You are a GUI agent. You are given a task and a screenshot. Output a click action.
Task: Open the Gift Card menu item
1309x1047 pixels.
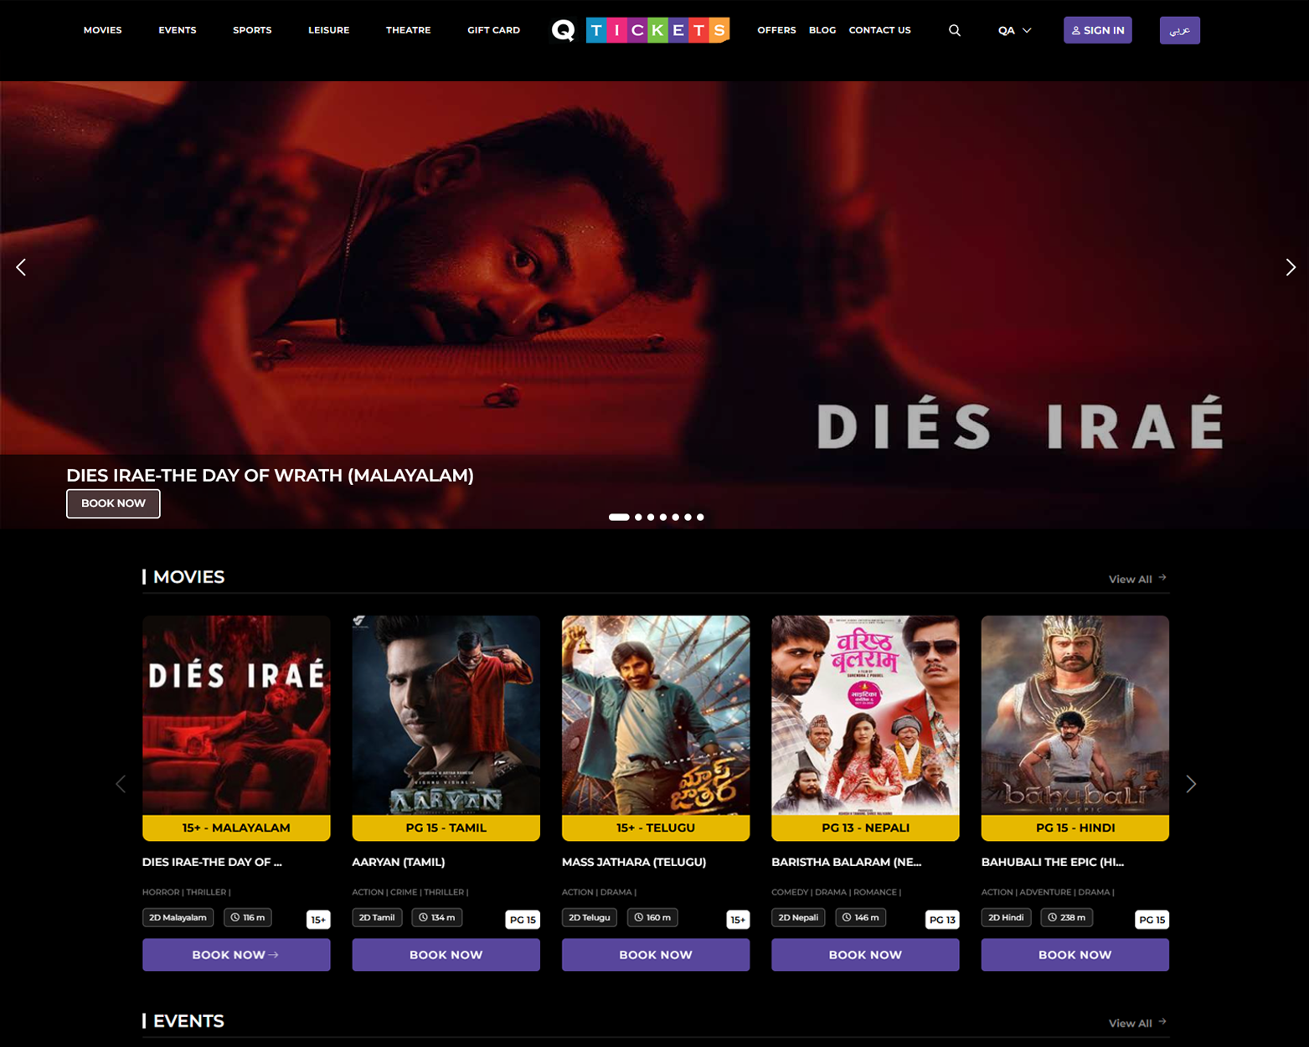493,30
